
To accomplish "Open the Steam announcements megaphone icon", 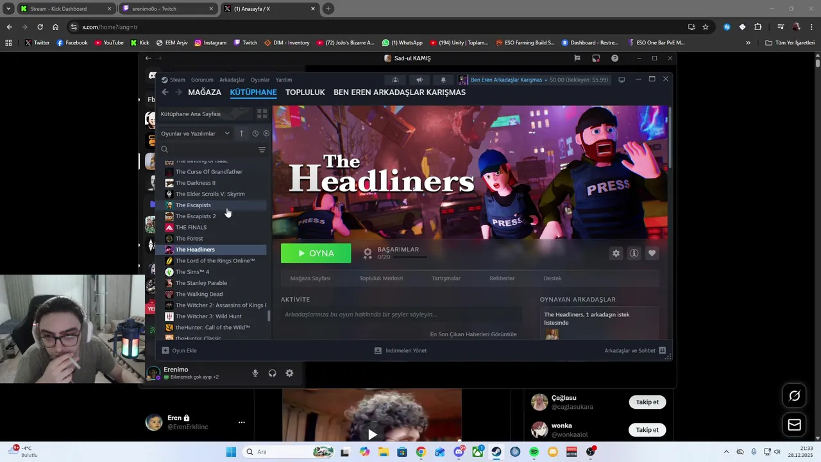I will point(419,80).
